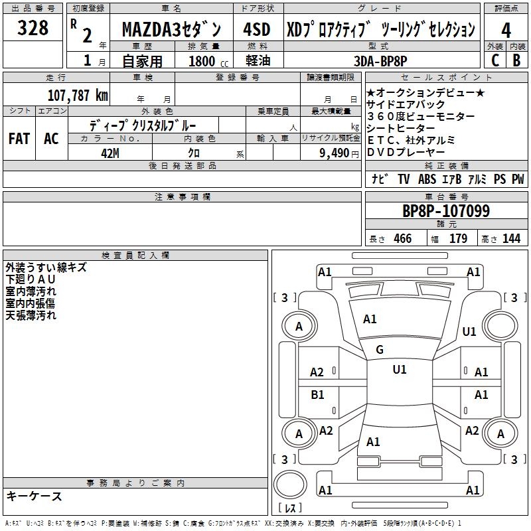
Task: Click the length value 466
Action: tap(403, 238)
